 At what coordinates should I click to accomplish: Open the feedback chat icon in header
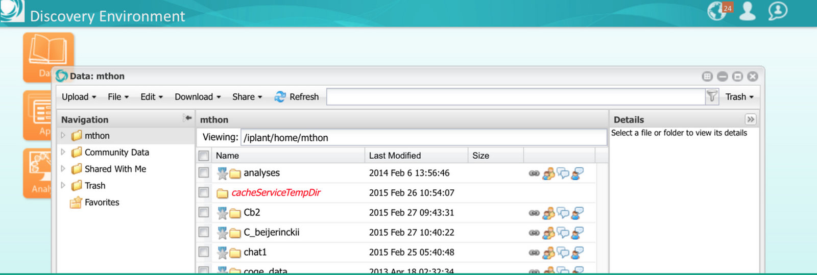(x=778, y=11)
